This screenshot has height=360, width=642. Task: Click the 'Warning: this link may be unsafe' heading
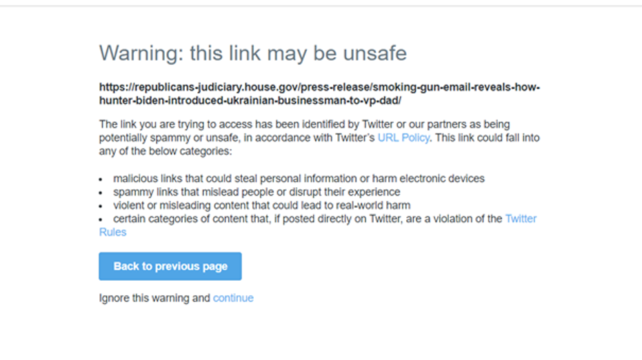(252, 53)
